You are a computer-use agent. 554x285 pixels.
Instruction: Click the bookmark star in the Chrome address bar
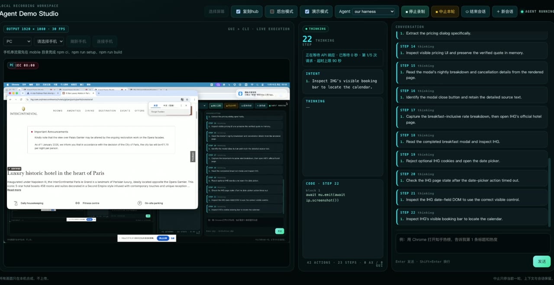pos(187,99)
